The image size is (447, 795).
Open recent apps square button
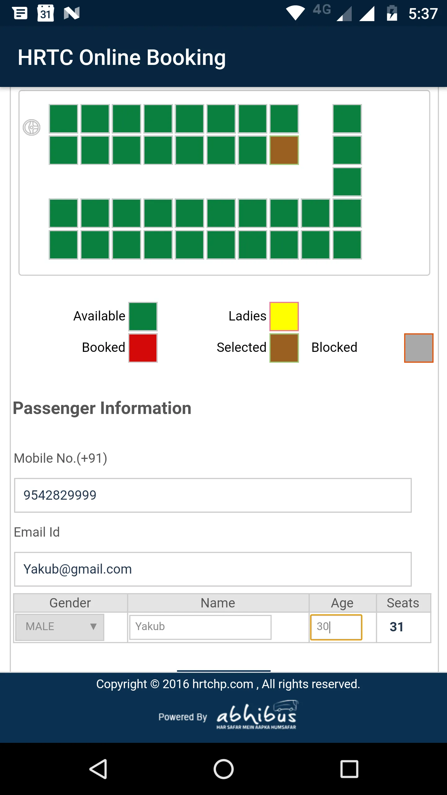pos(349,769)
